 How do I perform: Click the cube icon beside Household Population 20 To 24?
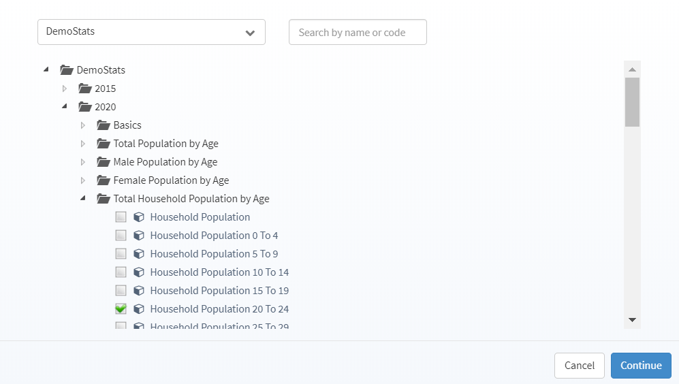pyautogui.click(x=138, y=309)
